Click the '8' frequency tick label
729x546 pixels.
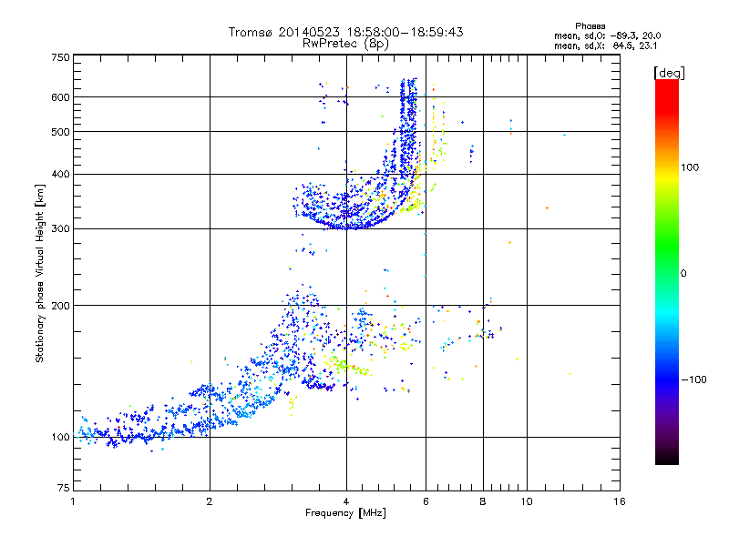coord(483,501)
